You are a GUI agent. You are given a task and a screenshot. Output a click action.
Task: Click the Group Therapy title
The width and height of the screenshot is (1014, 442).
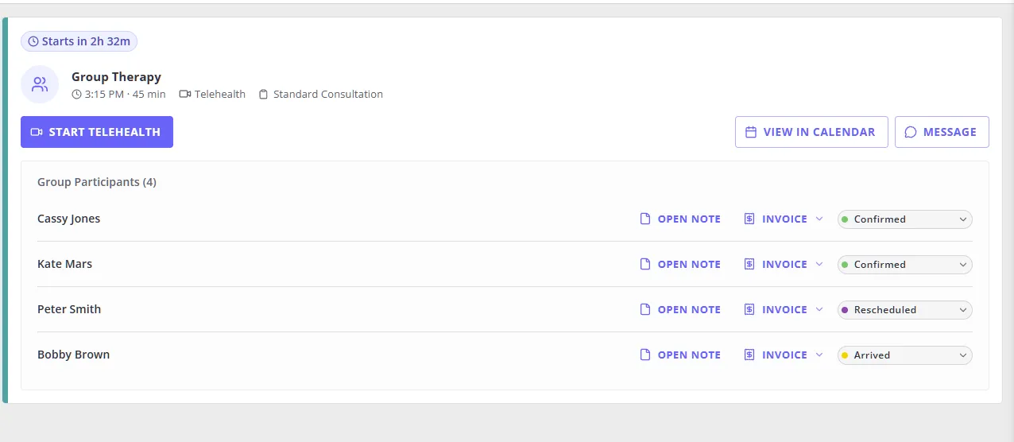pos(116,77)
